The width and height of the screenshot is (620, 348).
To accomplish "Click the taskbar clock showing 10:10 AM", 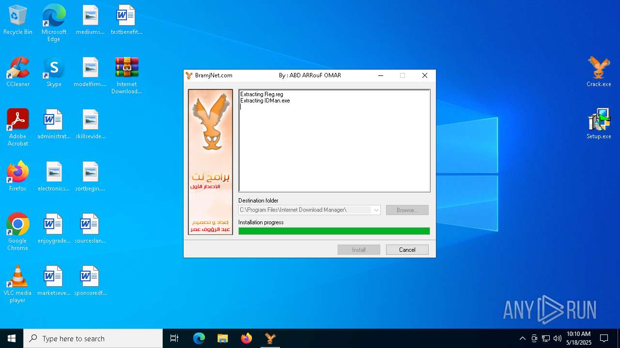I will pos(579,338).
